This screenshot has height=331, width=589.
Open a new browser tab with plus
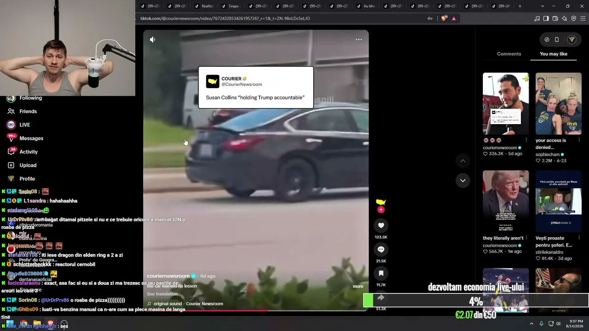pos(520,6)
